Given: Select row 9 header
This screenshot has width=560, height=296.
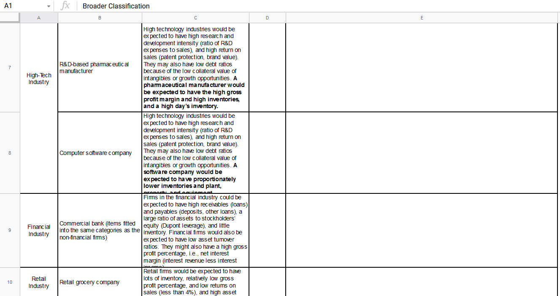Looking at the screenshot, I should [x=9, y=230].
